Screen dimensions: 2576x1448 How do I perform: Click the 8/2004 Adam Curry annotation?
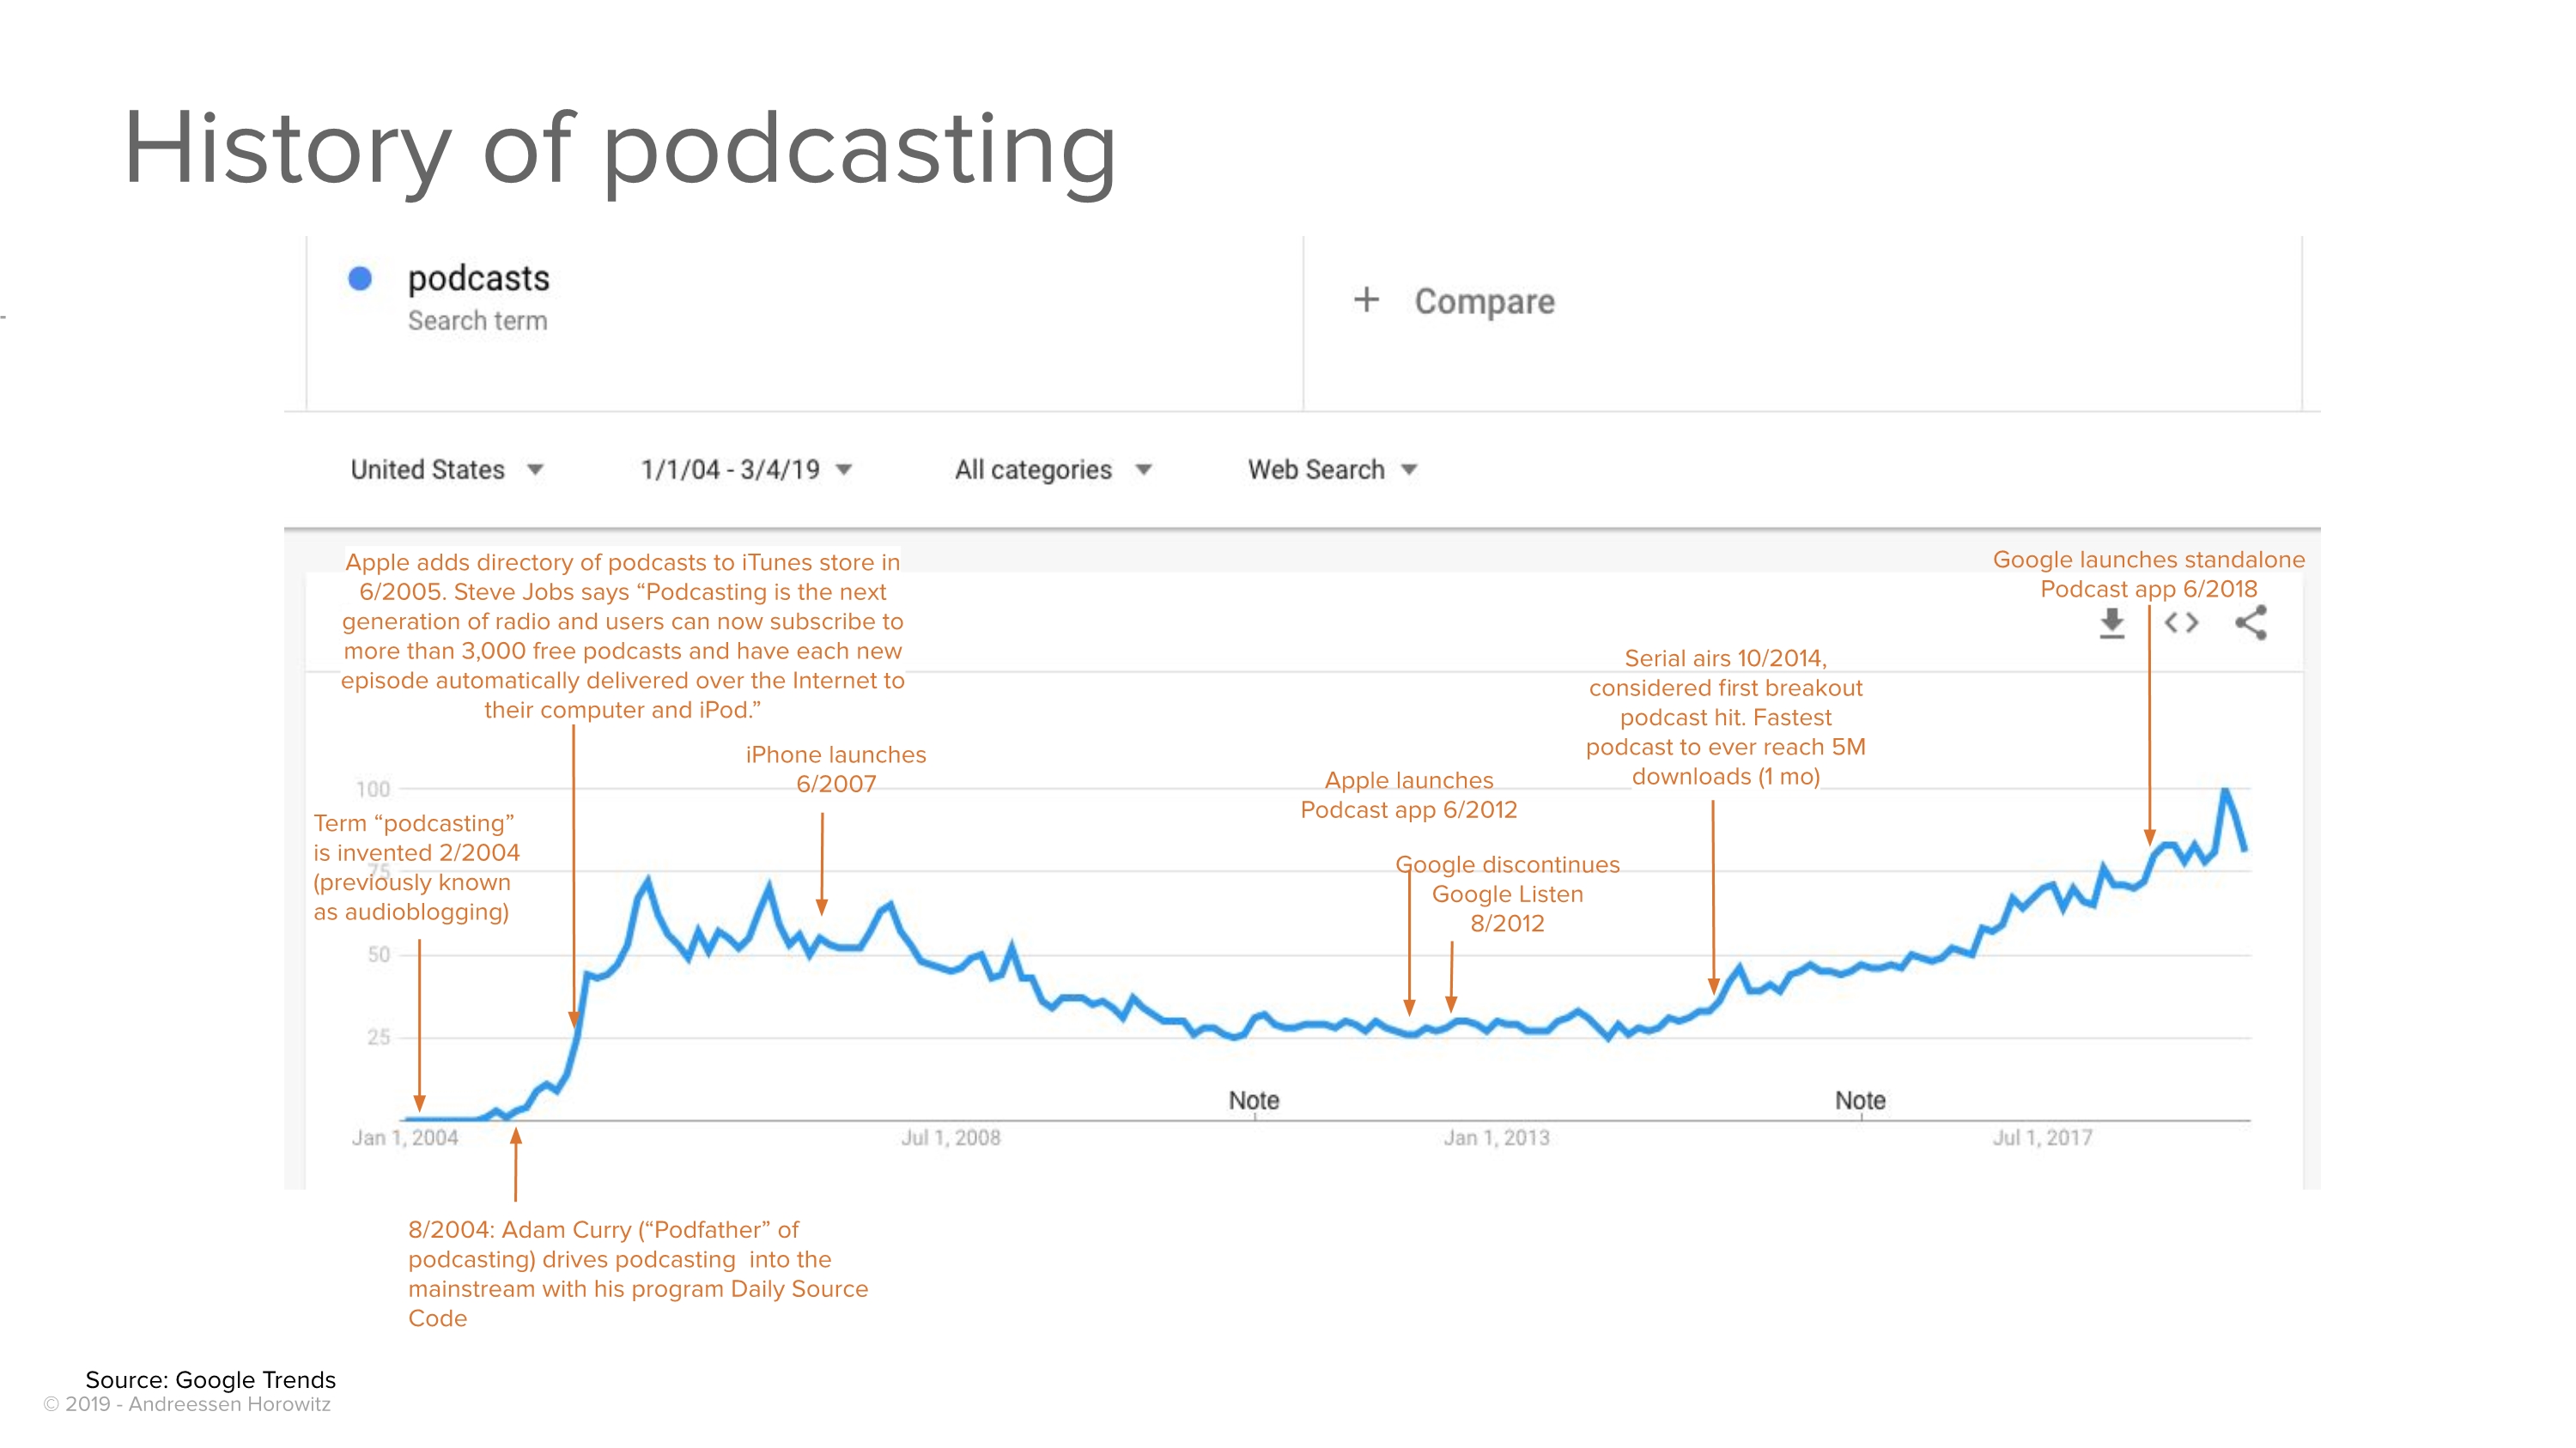(x=638, y=1274)
